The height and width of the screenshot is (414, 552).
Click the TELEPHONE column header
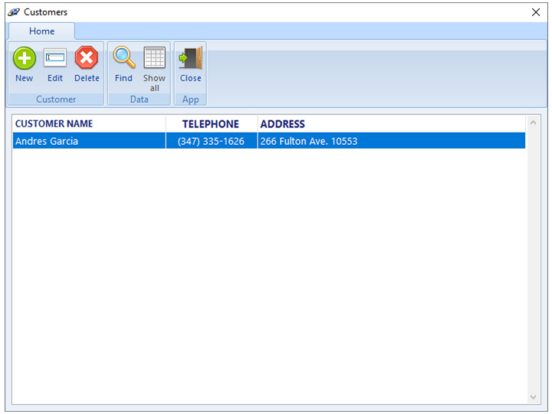click(211, 124)
